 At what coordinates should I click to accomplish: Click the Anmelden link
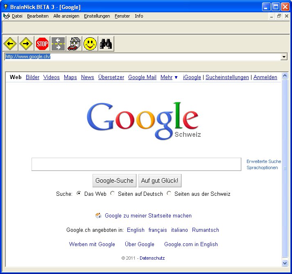click(265, 77)
